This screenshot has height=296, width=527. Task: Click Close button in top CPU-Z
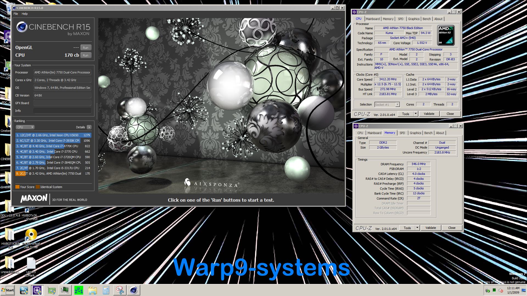(x=450, y=114)
